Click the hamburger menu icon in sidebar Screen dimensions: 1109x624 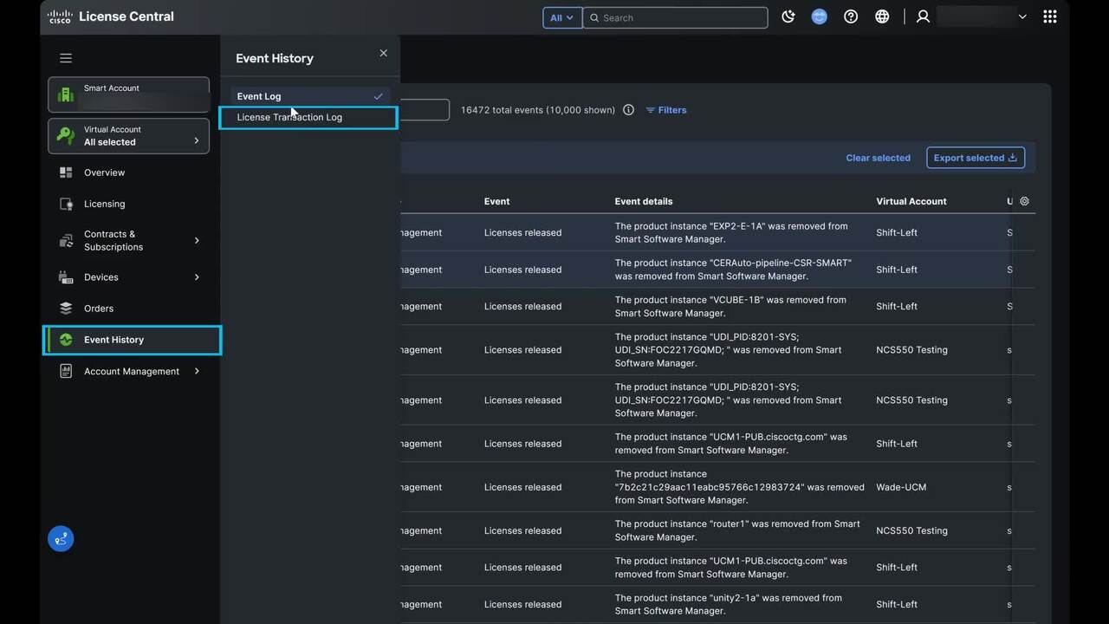point(66,58)
